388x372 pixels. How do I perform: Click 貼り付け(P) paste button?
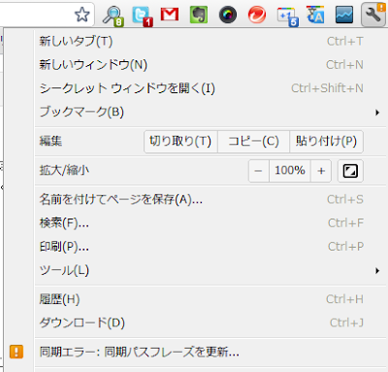tap(327, 142)
